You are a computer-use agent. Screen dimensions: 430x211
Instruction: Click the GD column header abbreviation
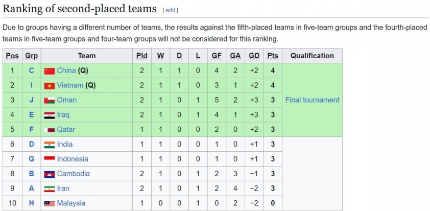point(254,56)
